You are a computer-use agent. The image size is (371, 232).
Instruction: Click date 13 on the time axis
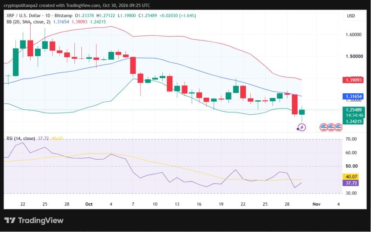tap(177, 204)
